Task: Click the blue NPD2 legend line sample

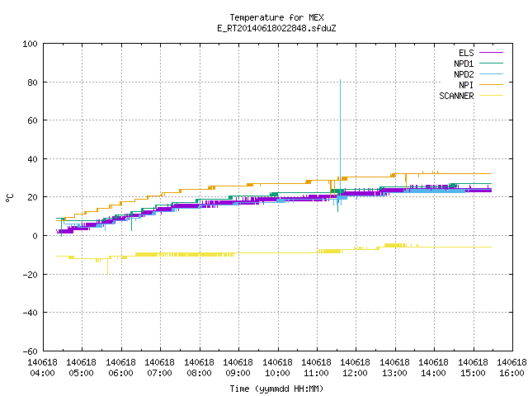Action: coord(491,73)
